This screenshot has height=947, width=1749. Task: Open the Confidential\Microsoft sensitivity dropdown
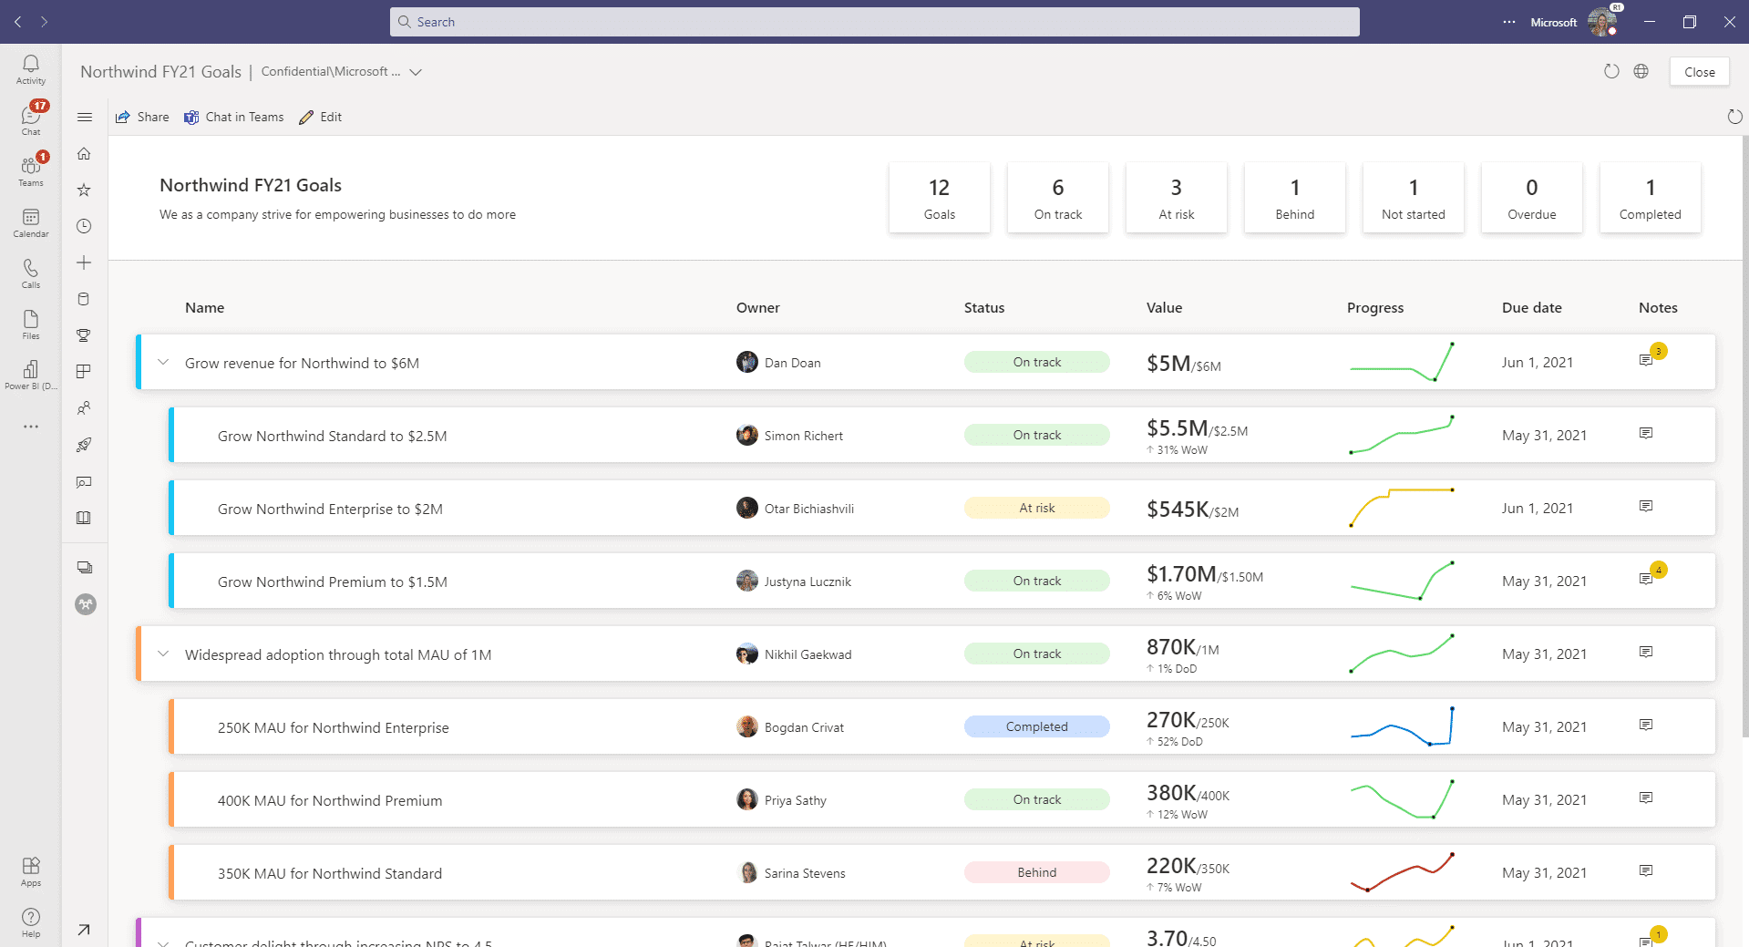point(415,71)
